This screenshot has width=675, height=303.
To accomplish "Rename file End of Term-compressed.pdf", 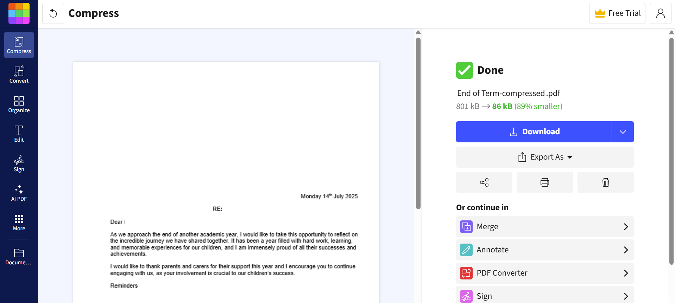I will click(509, 94).
